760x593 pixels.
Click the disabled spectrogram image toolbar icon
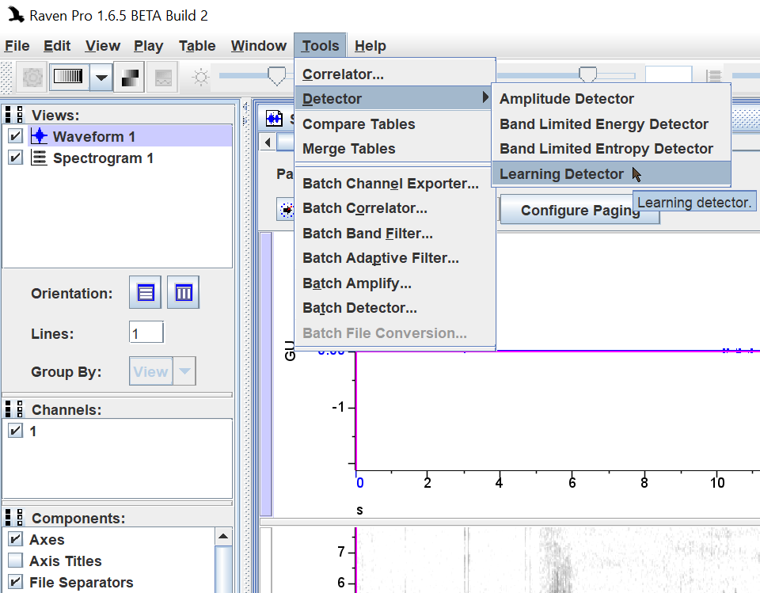click(163, 77)
